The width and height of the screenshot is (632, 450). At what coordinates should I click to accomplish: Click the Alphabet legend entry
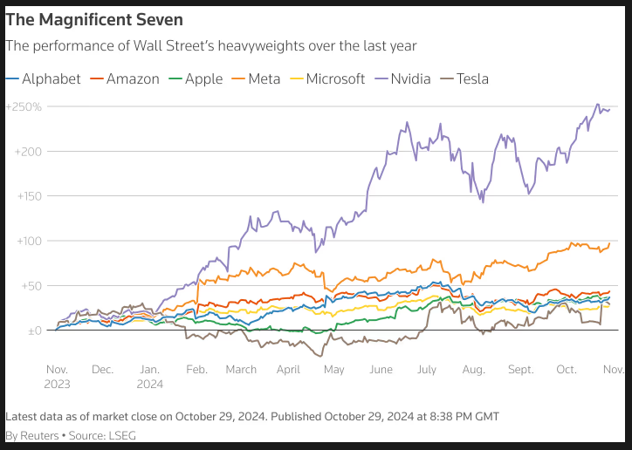pyautogui.click(x=43, y=78)
